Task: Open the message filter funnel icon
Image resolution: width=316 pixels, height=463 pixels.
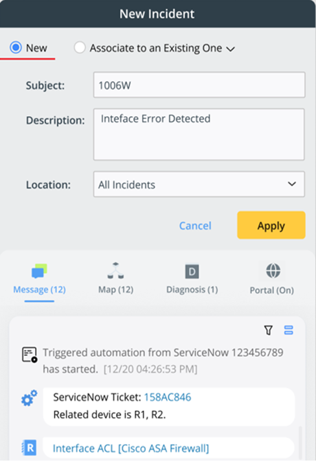Action: pos(268,330)
